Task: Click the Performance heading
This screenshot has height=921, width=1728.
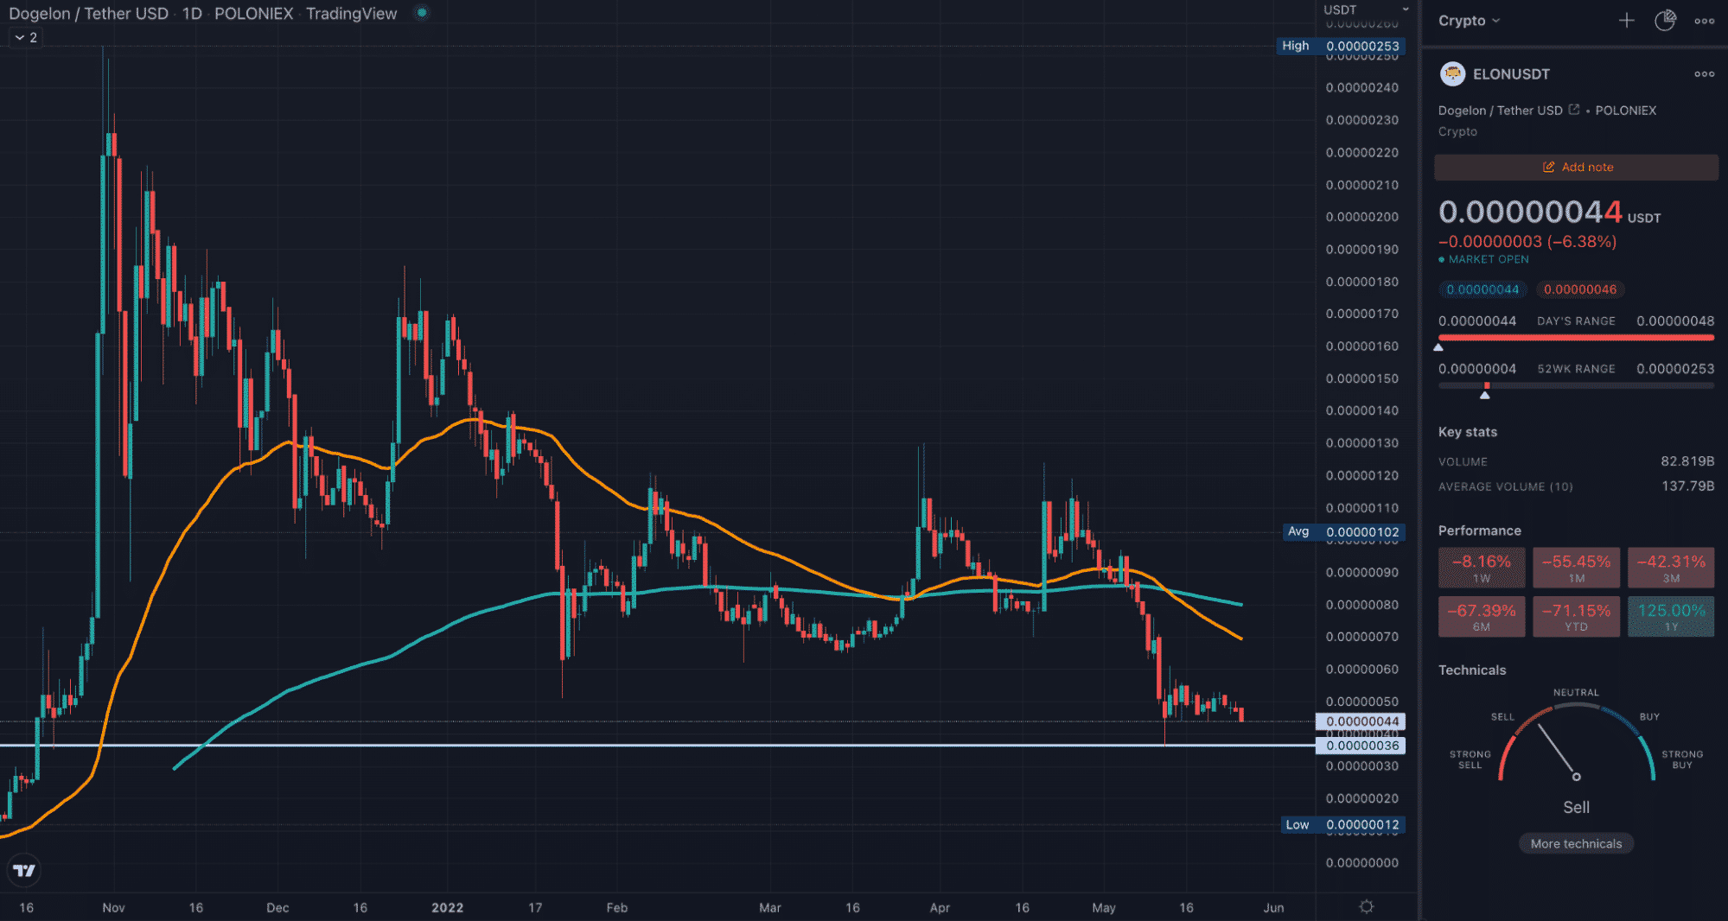Action: point(1479,530)
